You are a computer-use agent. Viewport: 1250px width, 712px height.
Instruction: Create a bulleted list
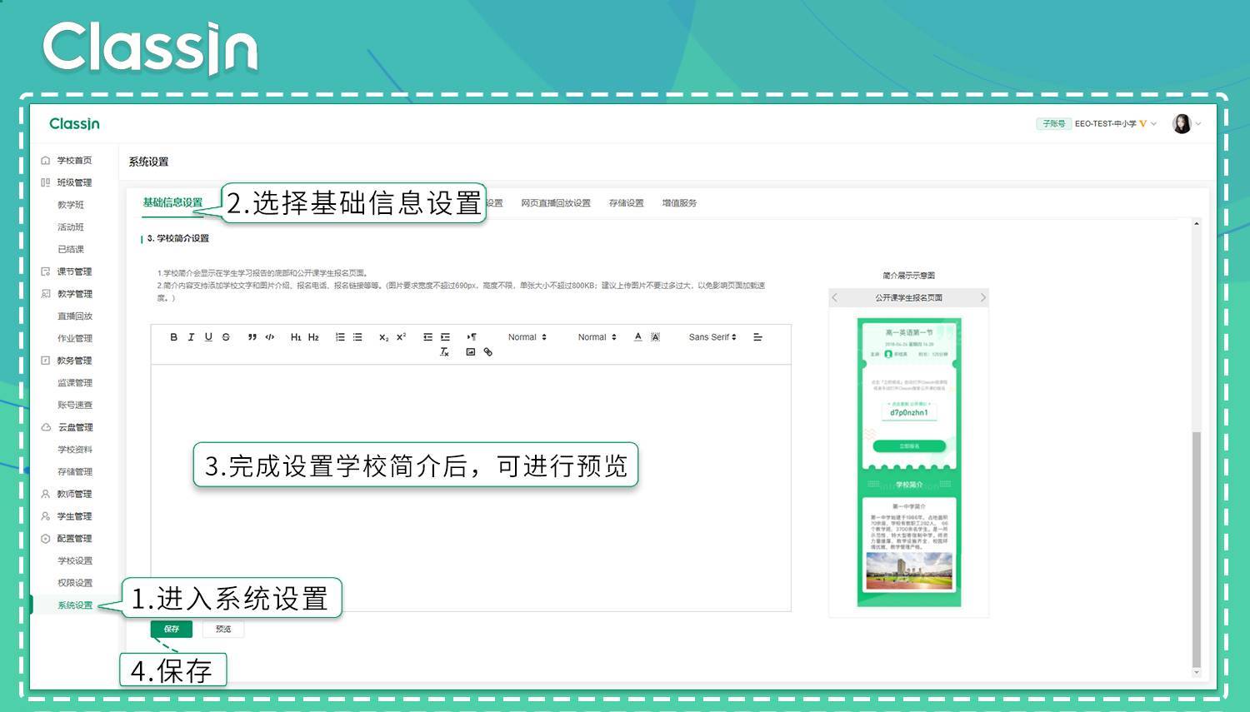357,337
